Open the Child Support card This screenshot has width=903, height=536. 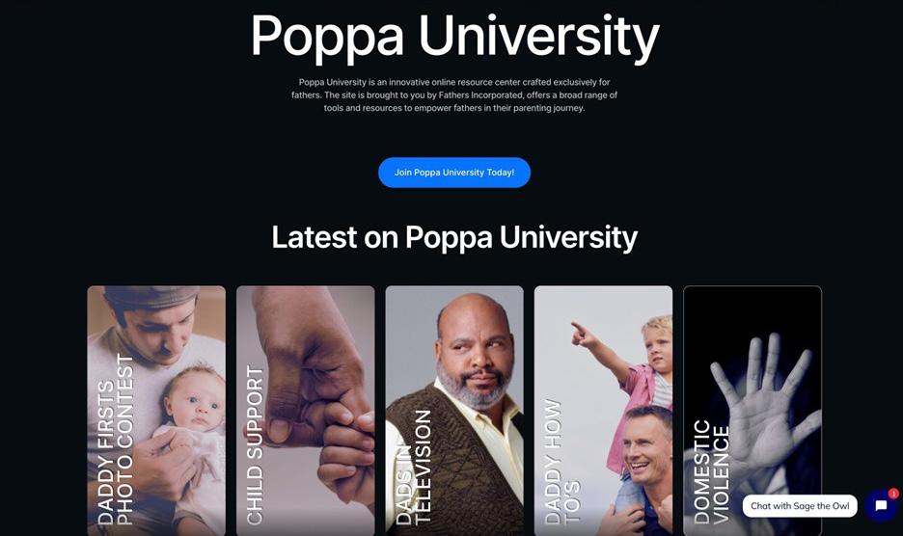(305, 411)
